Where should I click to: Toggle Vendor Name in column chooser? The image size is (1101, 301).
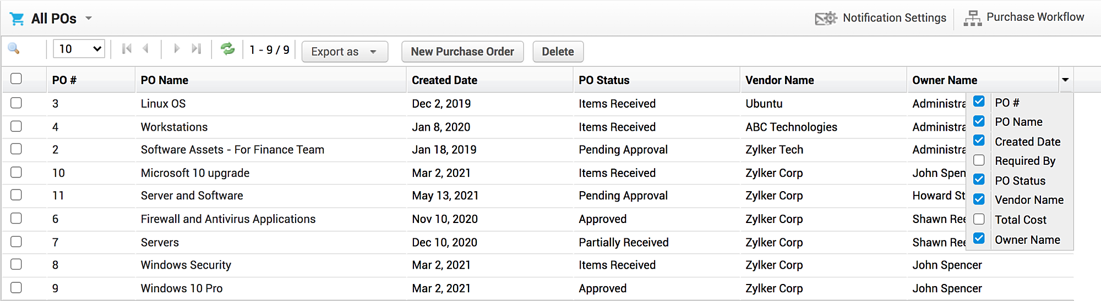tap(979, 199)
